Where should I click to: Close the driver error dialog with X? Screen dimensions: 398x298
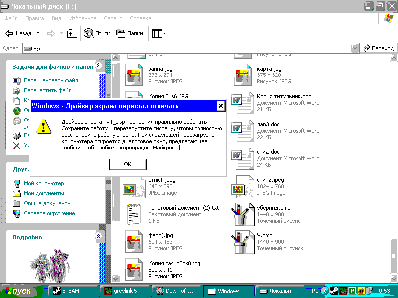(x=221, y=106)
